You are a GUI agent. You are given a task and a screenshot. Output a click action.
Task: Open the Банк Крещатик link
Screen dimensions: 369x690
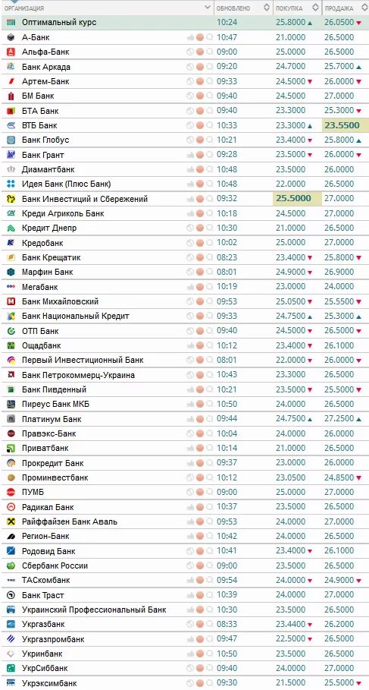(52, 257)
